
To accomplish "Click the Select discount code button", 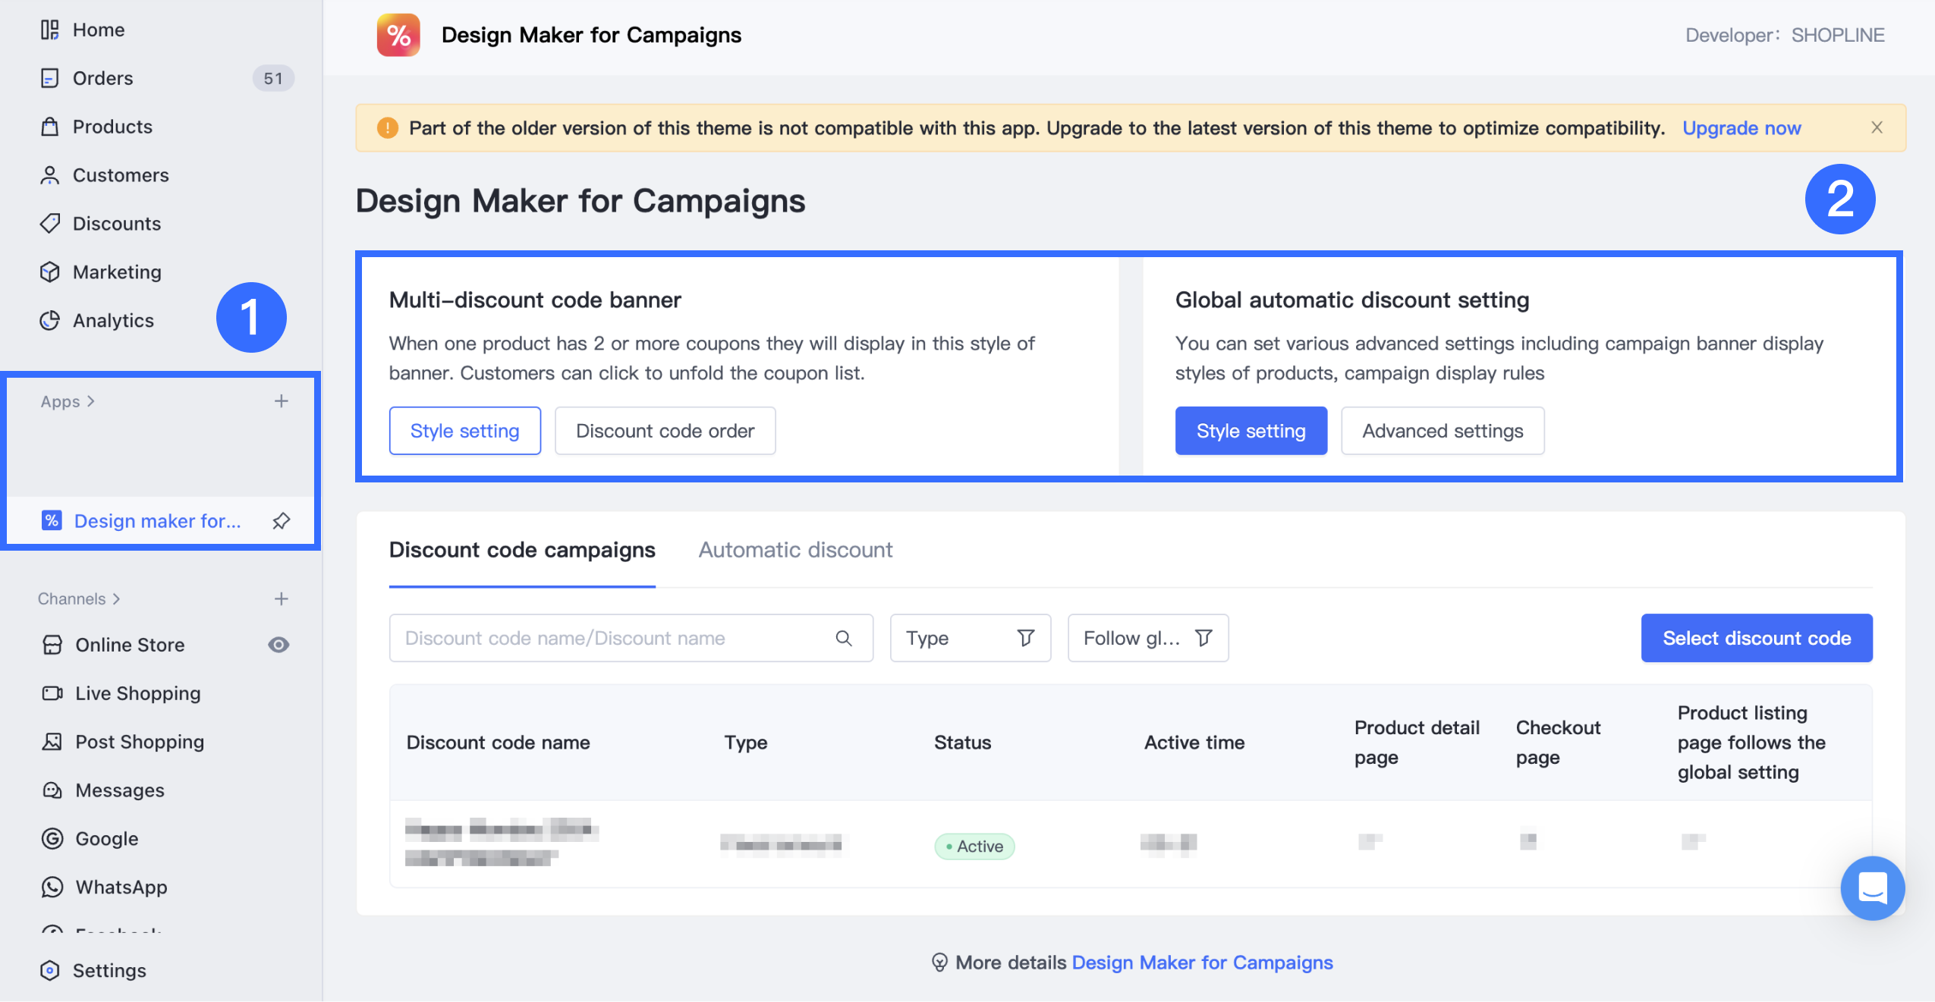I will 1756,639.
